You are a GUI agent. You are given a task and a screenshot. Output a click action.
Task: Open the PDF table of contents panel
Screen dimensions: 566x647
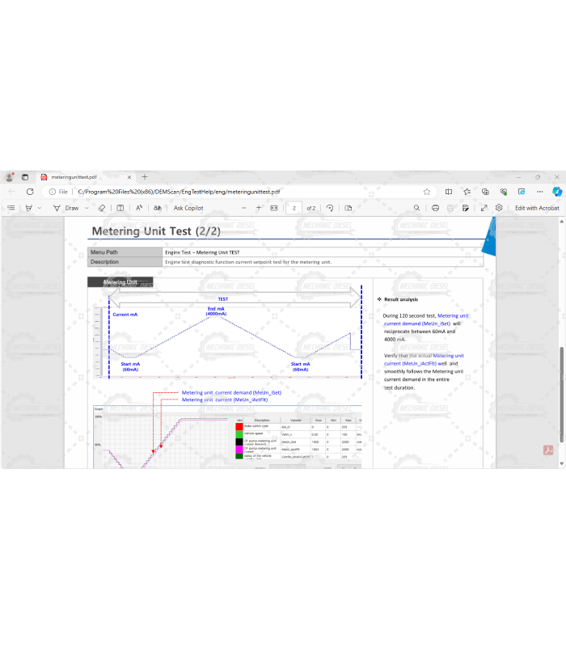(x=11, y=208)
